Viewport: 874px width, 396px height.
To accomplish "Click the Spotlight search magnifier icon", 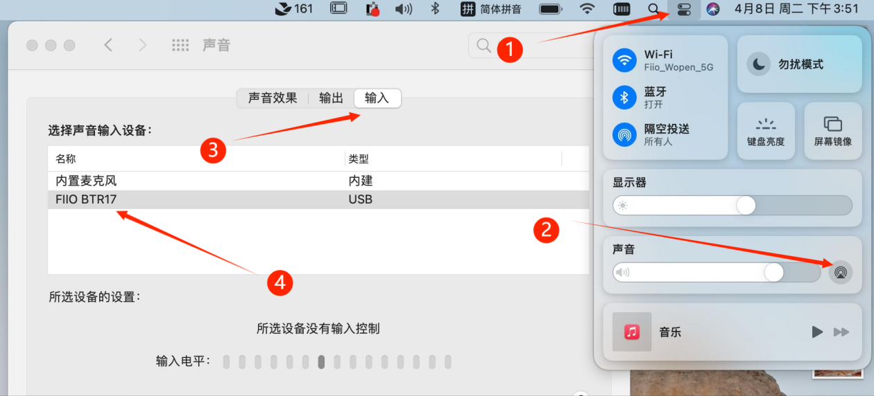I will click(x=653, y=9).
